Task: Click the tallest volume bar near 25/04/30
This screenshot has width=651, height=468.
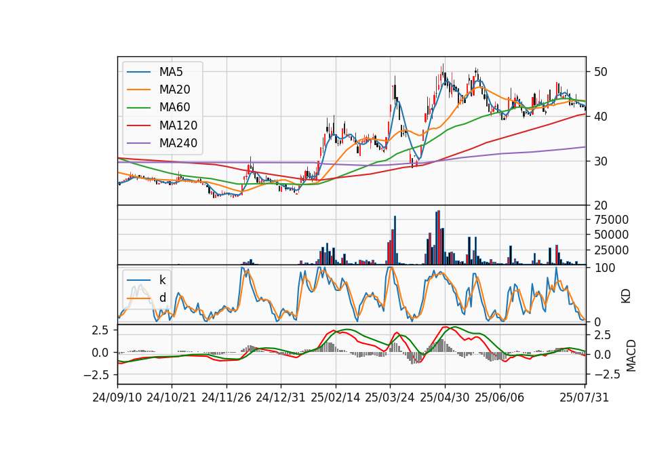Action: 439,237
